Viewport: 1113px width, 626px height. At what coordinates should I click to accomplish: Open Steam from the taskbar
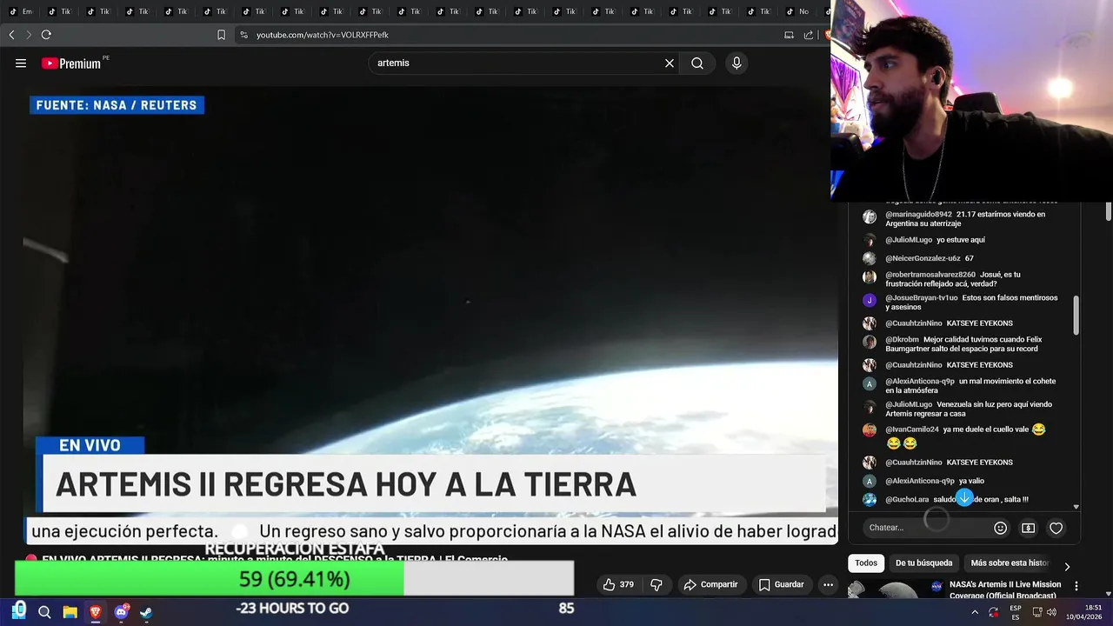(146, 612)
